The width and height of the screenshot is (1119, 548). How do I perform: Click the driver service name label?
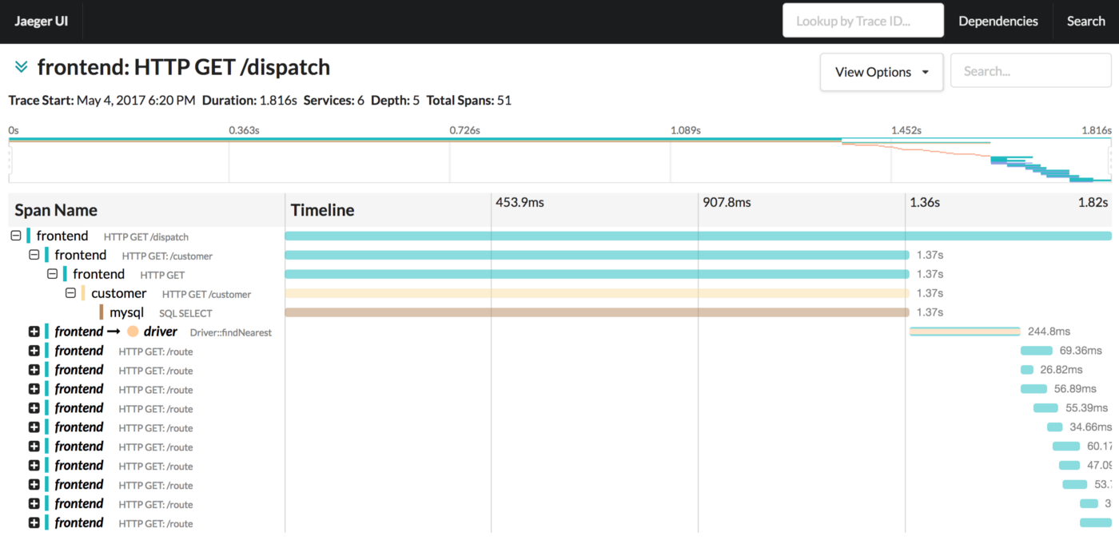(x=161, y=332)
